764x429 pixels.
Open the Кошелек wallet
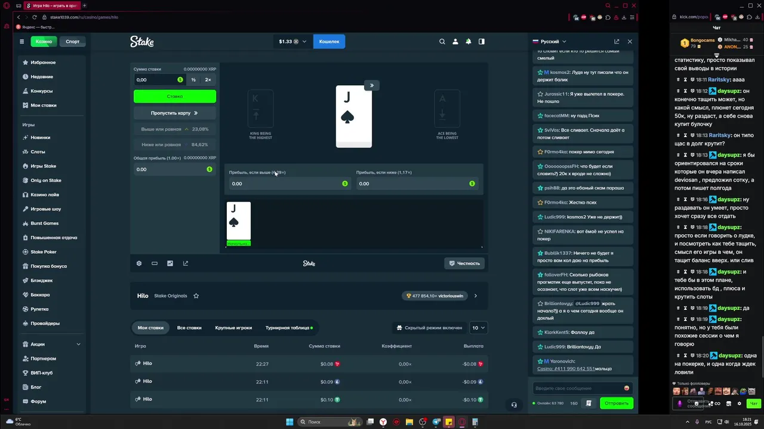pyautogui.click(x=329, y=42)
